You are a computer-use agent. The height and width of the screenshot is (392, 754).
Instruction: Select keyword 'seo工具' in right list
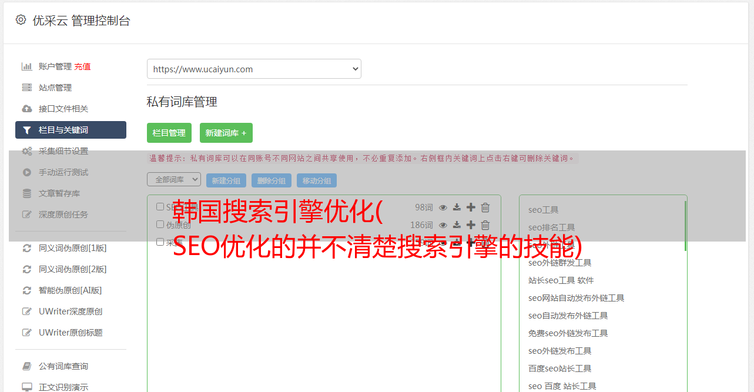coord(544,210)
